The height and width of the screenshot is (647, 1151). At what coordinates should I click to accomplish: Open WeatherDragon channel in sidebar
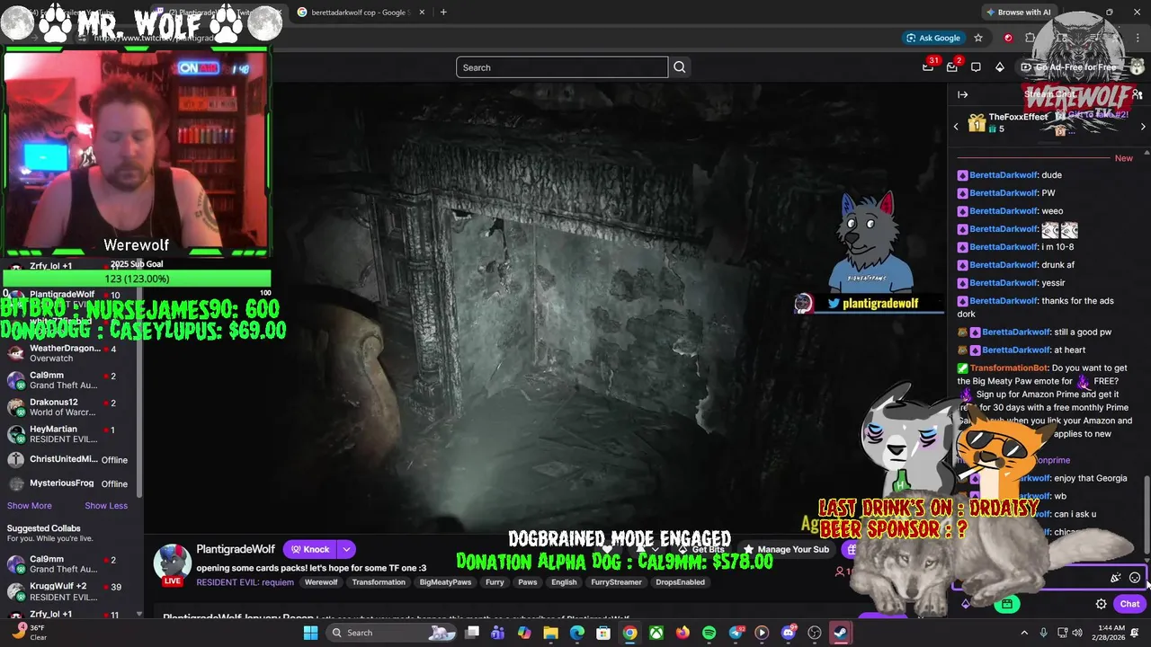70,353
